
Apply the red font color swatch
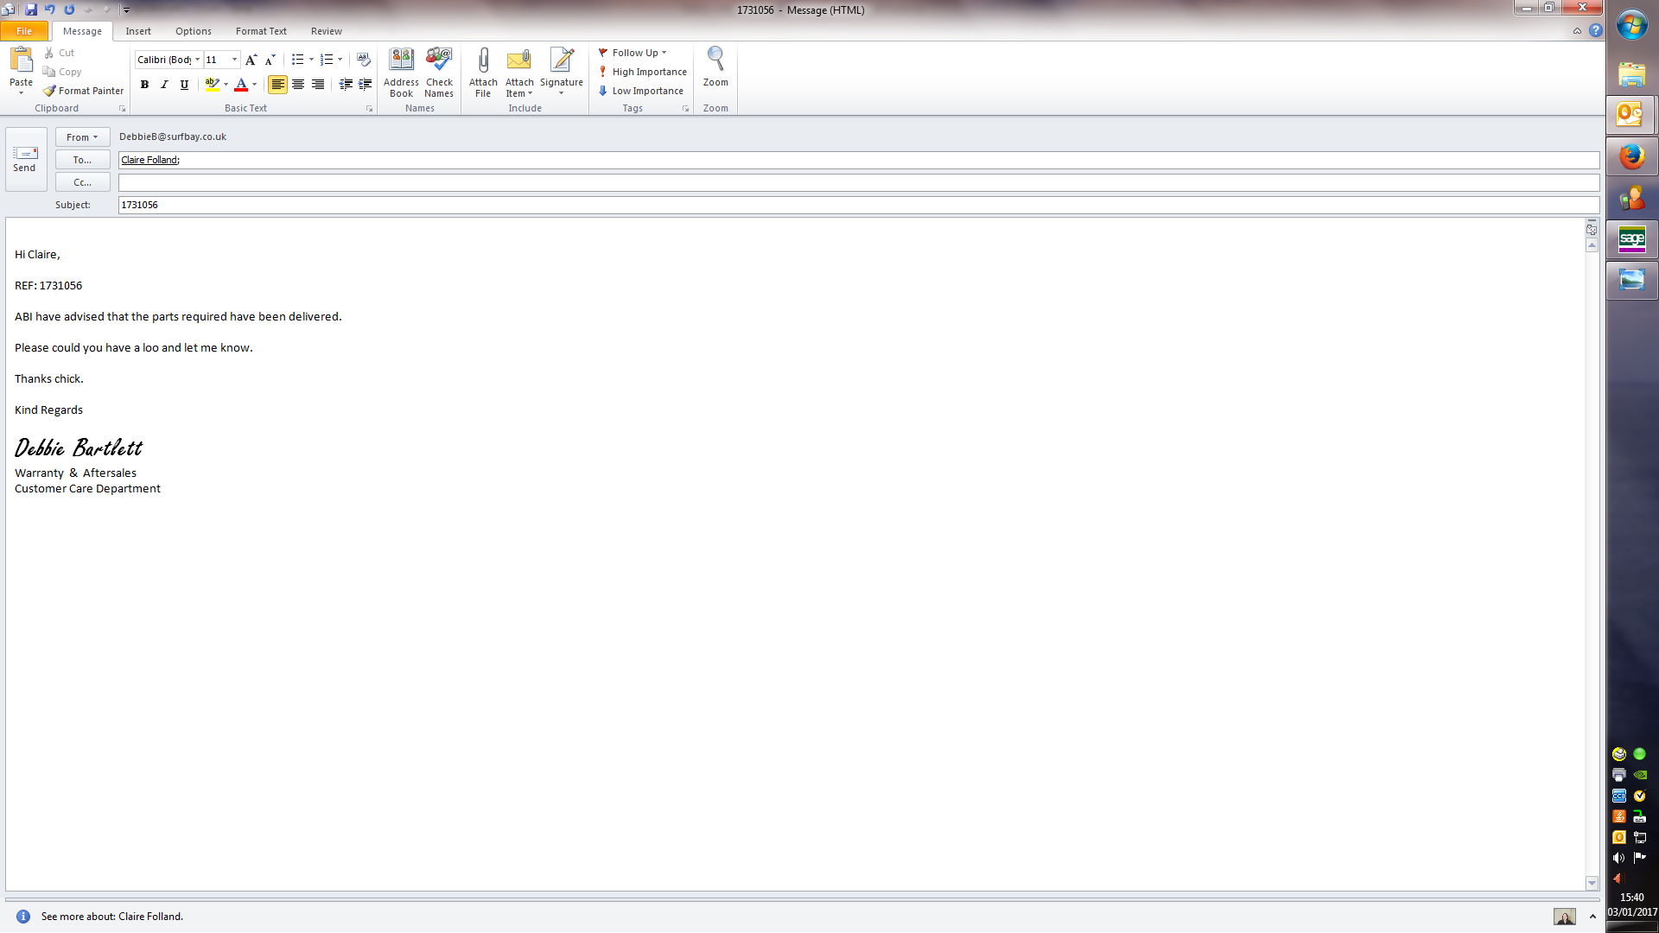pos(241,85)
